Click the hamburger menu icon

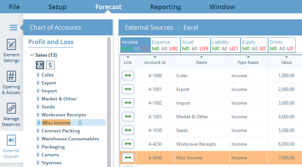[13, 27]
